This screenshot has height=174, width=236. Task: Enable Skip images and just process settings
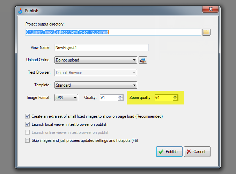[28, 140]
